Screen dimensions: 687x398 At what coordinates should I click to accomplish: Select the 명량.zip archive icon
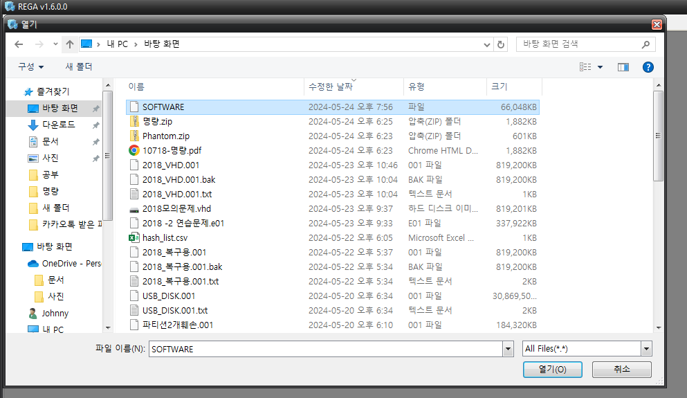(134, 121)
